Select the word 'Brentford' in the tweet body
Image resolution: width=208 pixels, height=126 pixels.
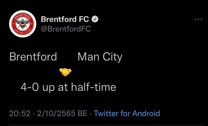coord(33,57)
